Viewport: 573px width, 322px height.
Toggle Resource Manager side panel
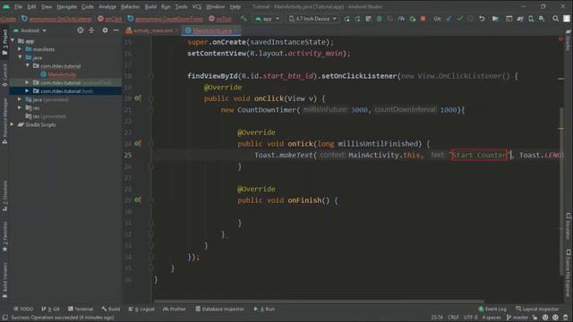click(4, 122)
